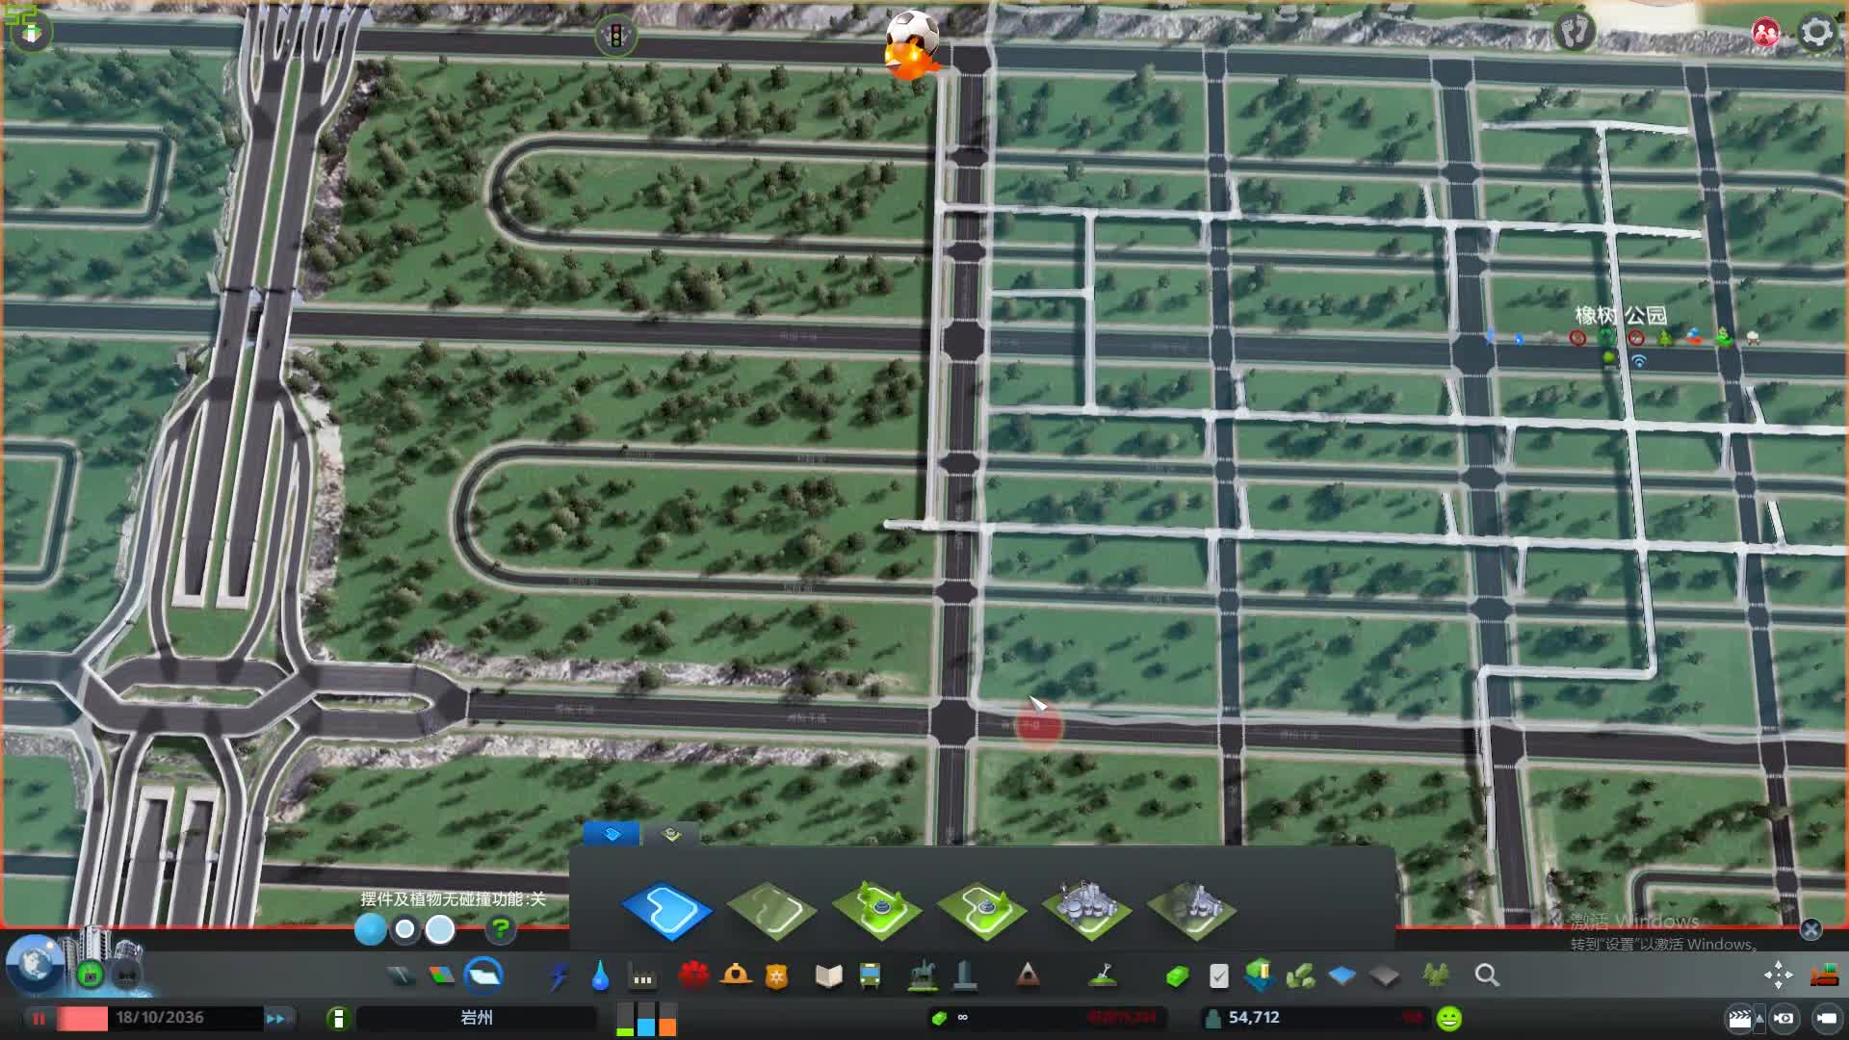Screen dimensions: 1849x1040
Task: Select the fourth fountain park tile
Action: pyautogui.click(x=981, y=910)
